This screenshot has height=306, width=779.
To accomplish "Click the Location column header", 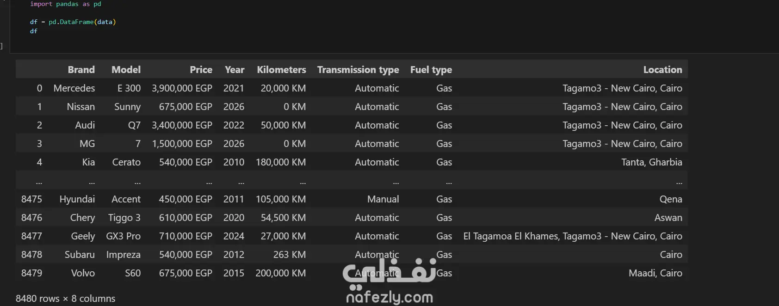I will pos(662,70).
